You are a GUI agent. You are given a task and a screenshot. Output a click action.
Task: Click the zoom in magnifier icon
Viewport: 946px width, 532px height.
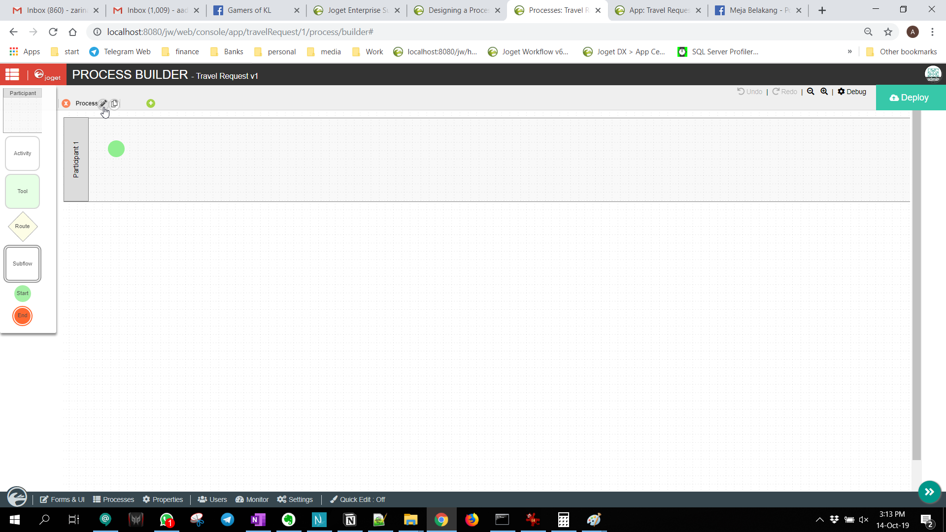(824, 92)
